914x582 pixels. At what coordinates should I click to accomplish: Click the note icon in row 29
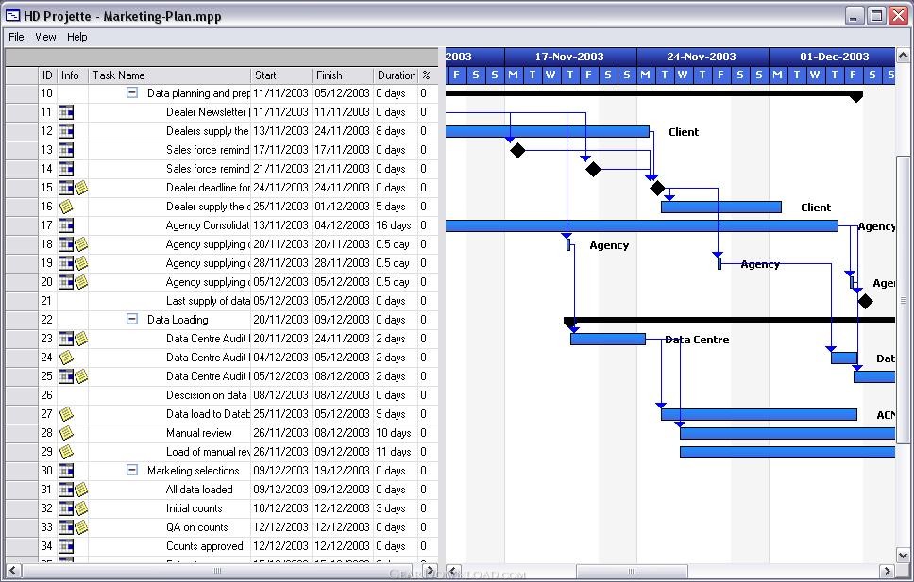[66, 452]
